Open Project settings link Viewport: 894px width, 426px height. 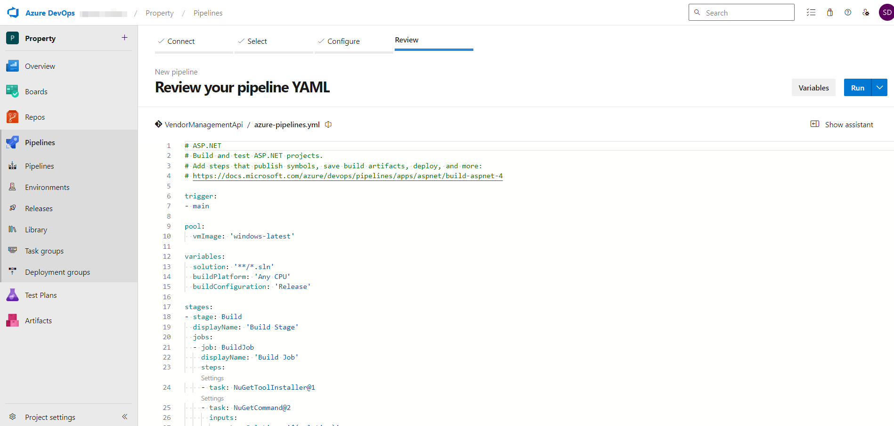[50, 417]
